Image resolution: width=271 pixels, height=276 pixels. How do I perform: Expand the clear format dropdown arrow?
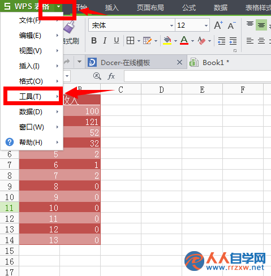coord(209,41)
